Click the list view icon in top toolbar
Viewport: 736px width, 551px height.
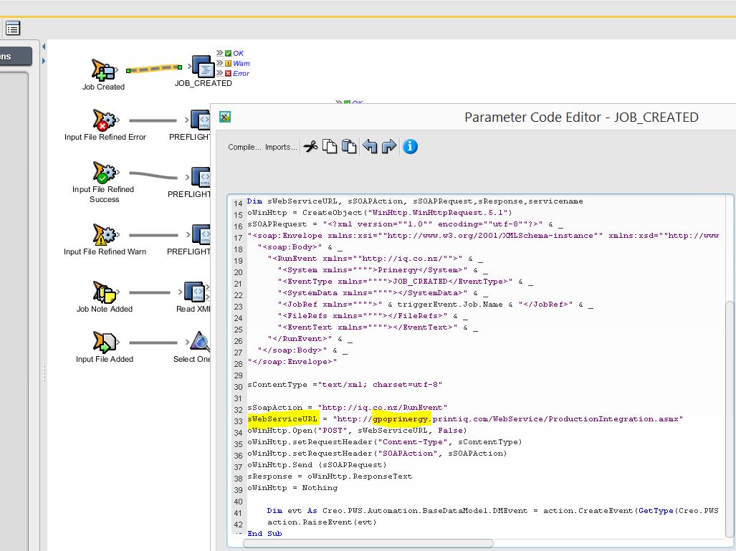13,28
